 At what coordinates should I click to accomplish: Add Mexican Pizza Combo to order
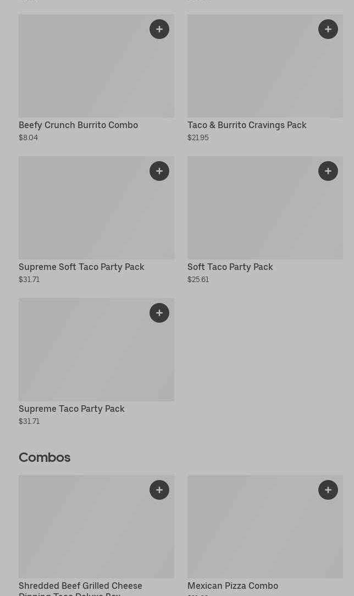(x=328, y=490)
